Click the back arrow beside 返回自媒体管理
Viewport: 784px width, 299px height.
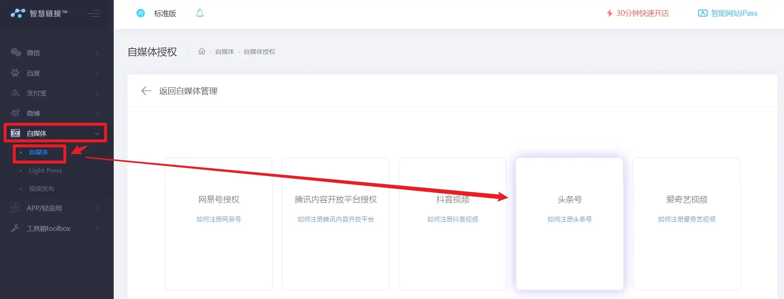(146, 91)
